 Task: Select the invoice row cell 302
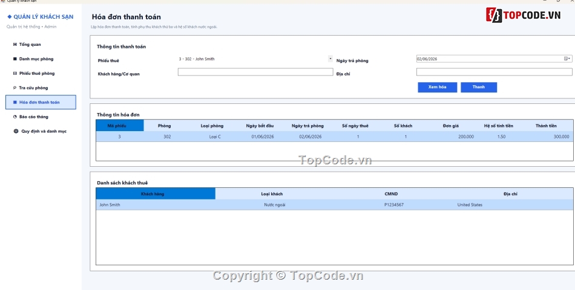click(x=167, y=137)
